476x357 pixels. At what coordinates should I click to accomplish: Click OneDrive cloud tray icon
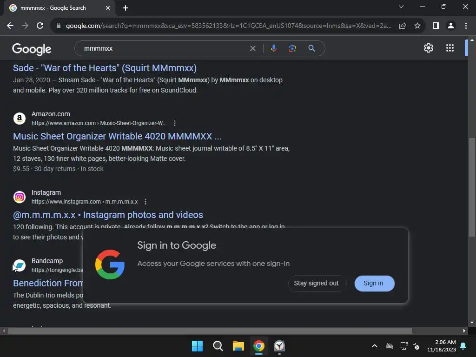point(390,346)
